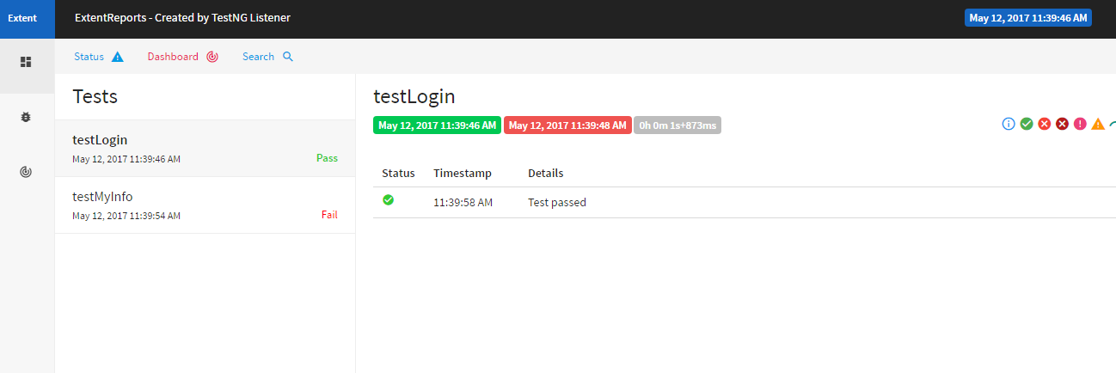This screenshot has width=1116, height=373.
Task: Click the blue report date badge in header
Action: (x=1028, y=17)
